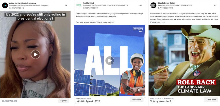Play the 2022 voting video
The image size is (220, 106).
(x=35, y=54)
